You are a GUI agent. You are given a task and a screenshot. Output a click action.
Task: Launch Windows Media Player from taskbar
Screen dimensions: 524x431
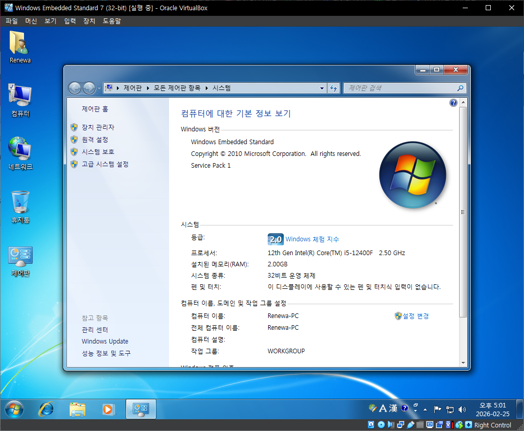(108, 409)
